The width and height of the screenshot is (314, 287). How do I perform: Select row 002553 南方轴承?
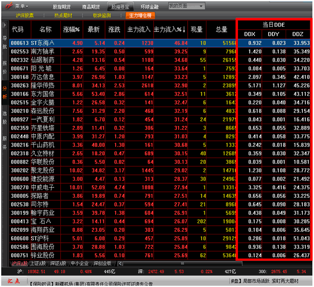pyautogui.click(x=160, y=52)
